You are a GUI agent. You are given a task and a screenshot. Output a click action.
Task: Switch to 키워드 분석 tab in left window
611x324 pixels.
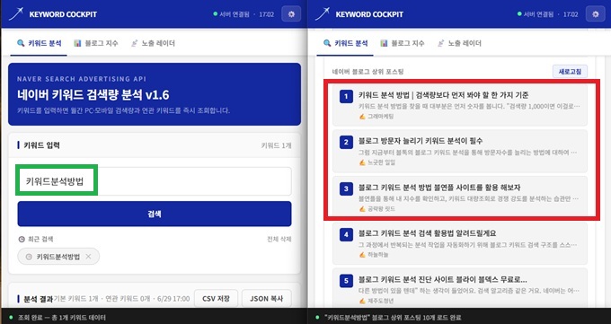coord(39,43)
